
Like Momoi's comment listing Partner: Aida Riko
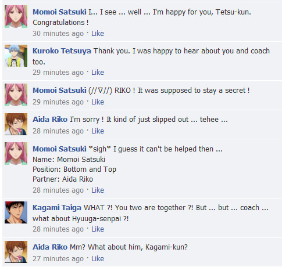tap(98, 190)
